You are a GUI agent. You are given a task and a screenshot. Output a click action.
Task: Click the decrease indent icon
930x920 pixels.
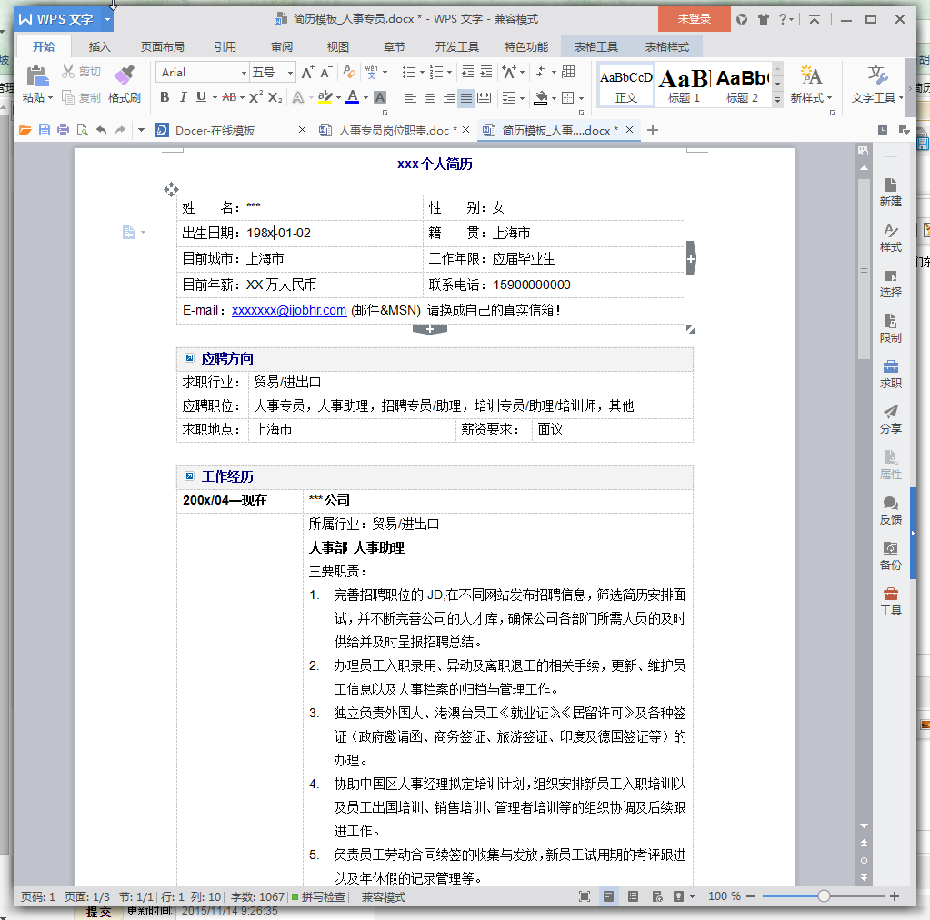[467, 73]
